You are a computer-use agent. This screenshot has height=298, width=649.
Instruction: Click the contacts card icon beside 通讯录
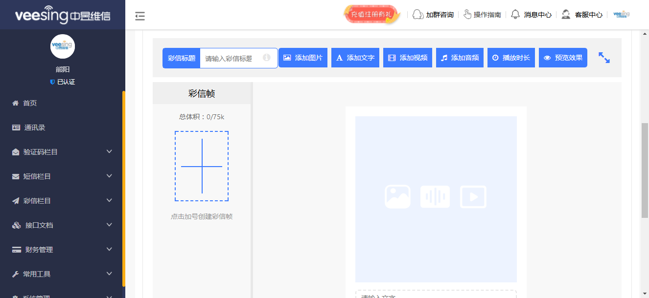[16, 128]
